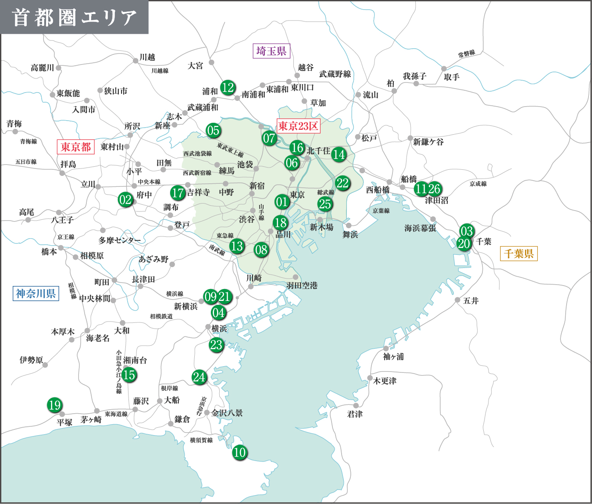Select the 袖ヶ浦 station label
The image size is (592, 504).
(393, 357)
